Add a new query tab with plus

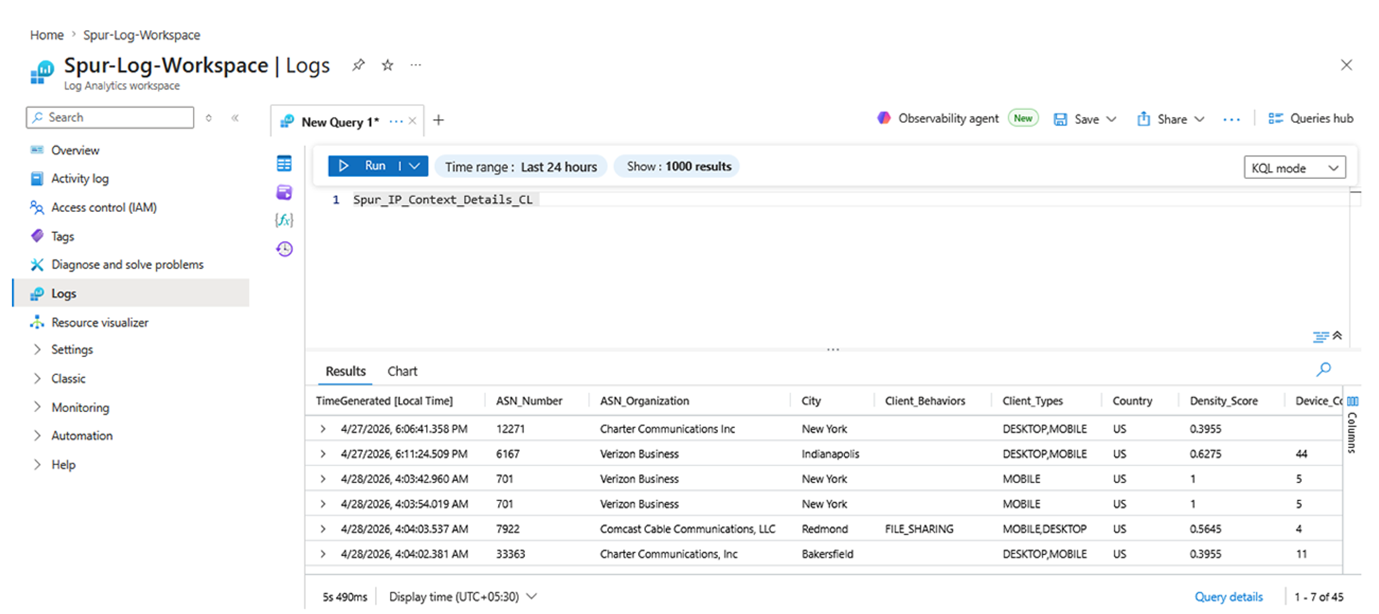point(439,120)
